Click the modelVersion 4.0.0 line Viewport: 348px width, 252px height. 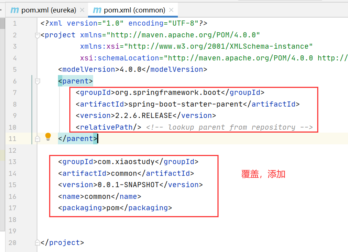pyautogui.click(x=133, y=70)
